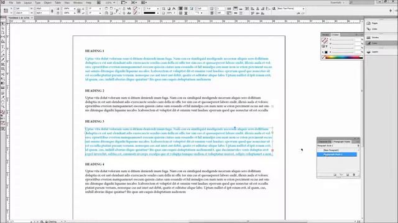Select the Zoom tool in tools panel
This screenshot has width=398, height=223.
pyautogui.click(x=2, y=107)
